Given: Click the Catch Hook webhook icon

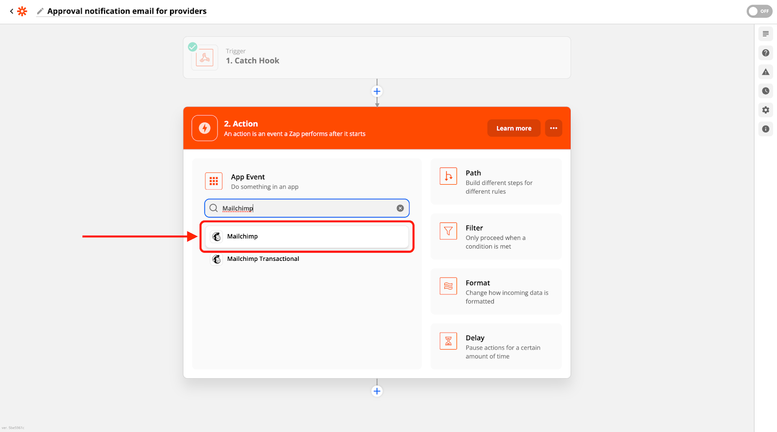Looking at the screenshot, I should 204,58.
